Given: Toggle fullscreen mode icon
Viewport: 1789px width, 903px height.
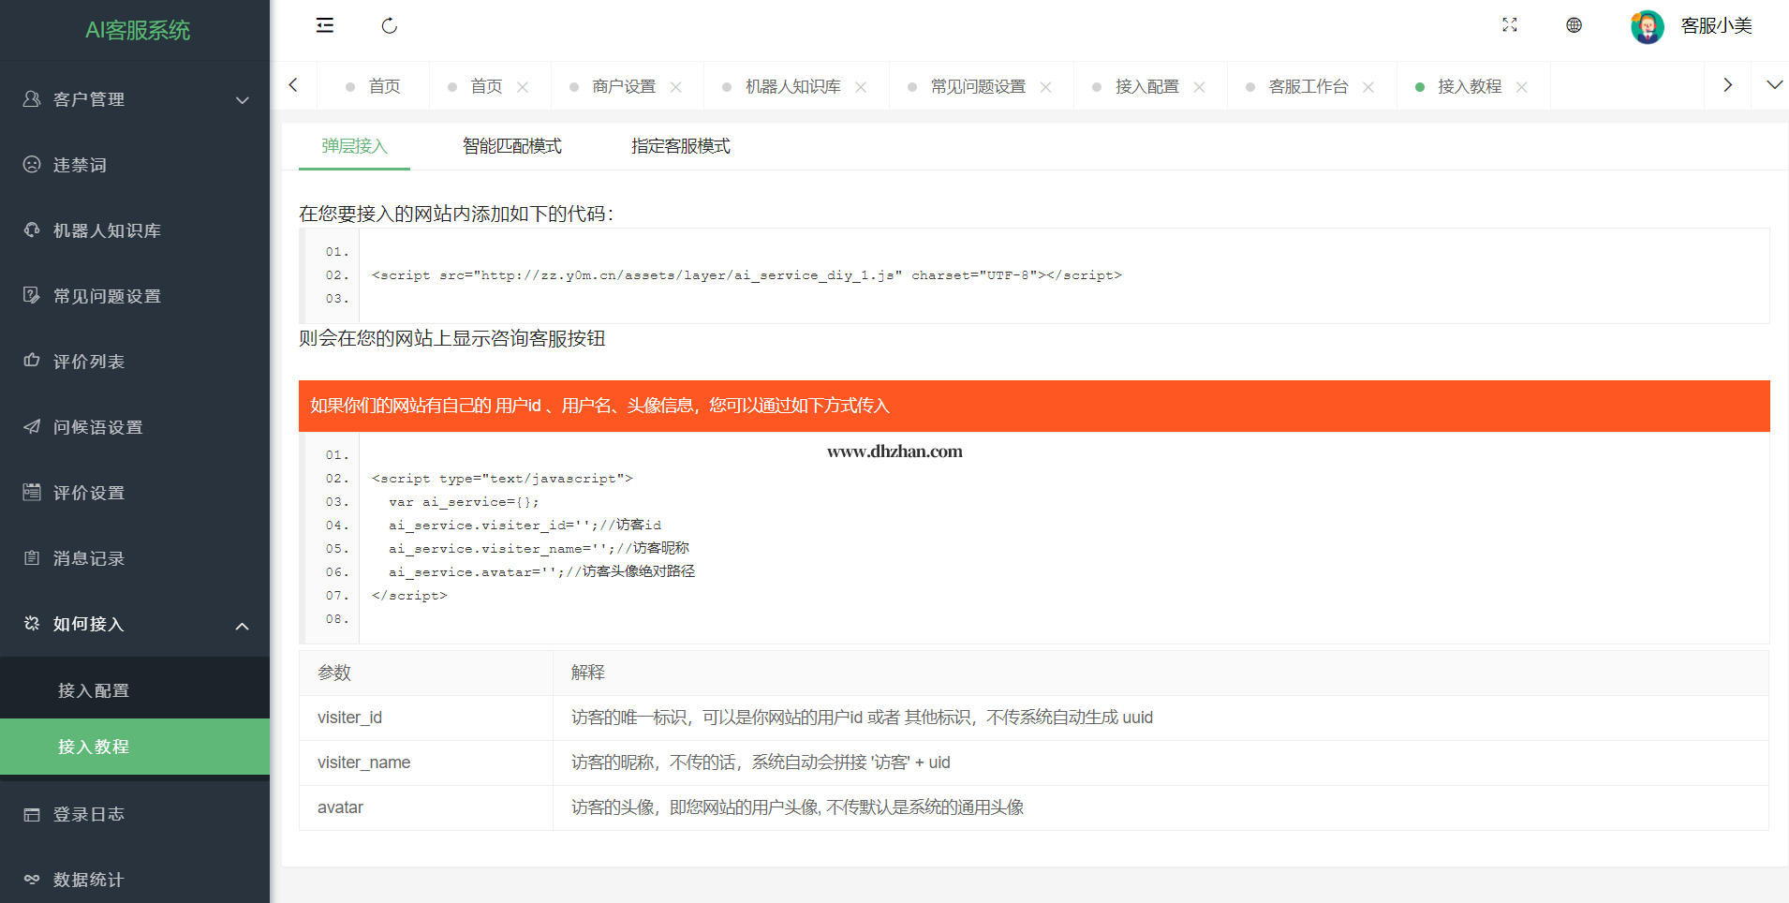Looking at the screenshot, I should pyautogui.click(x=1509, y=25).
